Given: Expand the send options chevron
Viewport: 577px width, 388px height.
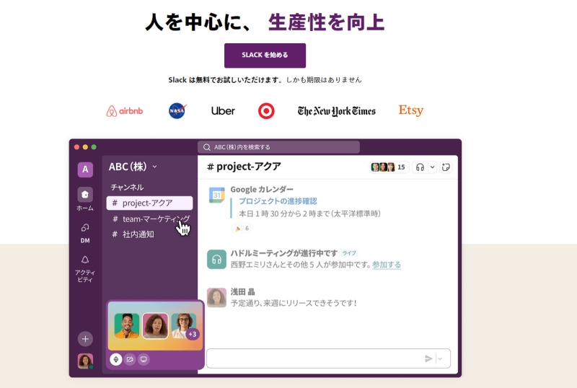Looking at the screenshot, I should coord(440,358).
